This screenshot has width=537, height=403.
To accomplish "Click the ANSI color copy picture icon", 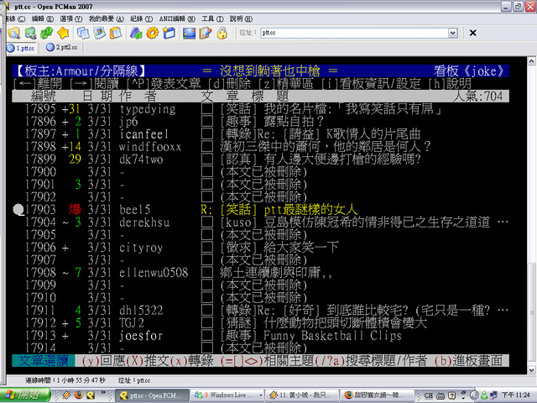I will click(100, 33).
